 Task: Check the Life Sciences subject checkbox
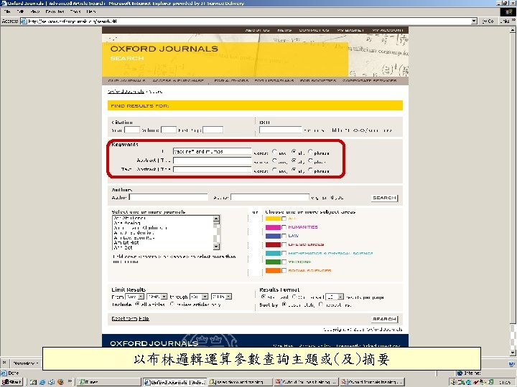pyautogui.click(x=284, y=245)
